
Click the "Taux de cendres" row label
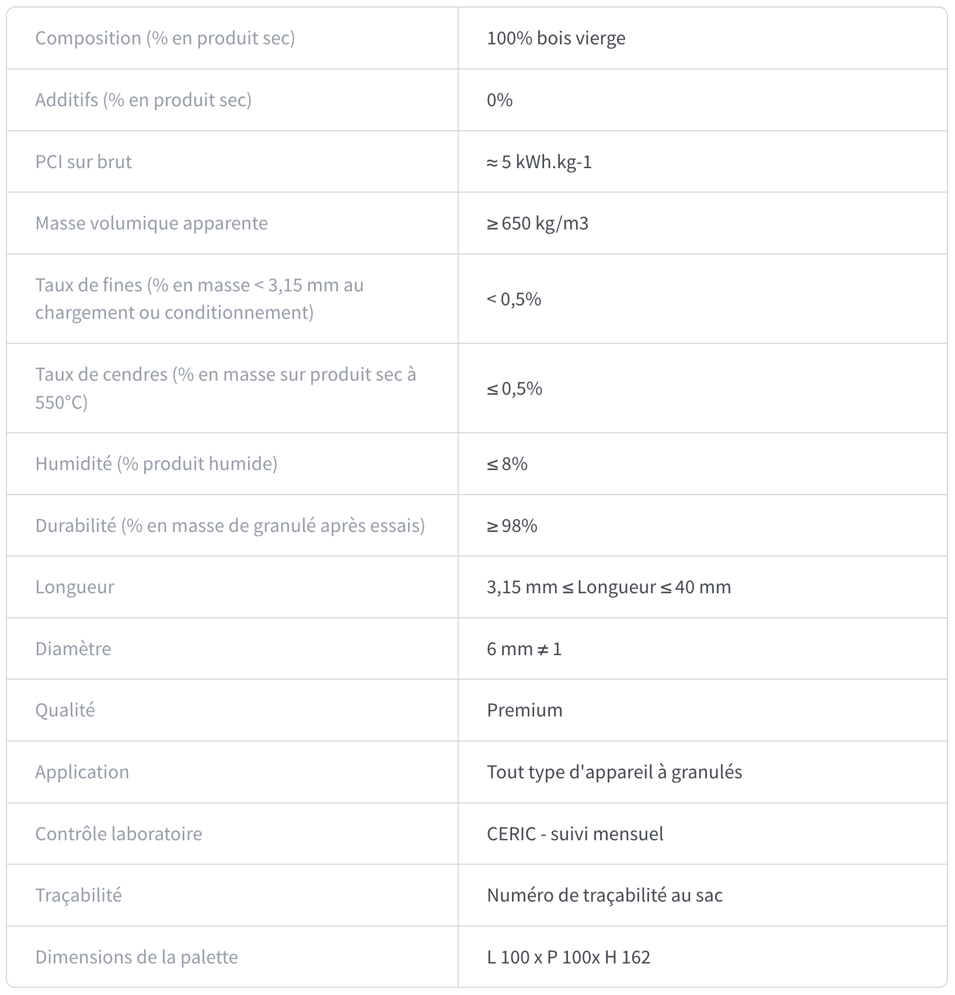225,388
